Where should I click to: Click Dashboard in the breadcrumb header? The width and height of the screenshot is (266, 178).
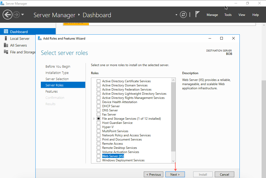point(97,15)
